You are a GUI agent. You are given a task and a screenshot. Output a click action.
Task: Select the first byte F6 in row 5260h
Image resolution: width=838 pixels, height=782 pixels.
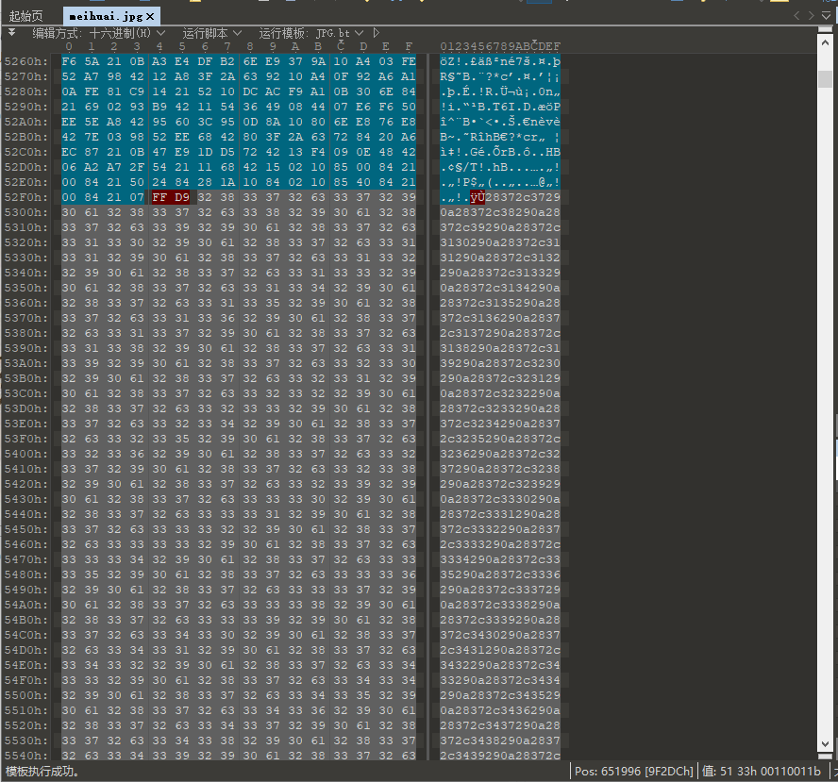pyautogui.click(x=69, y=61)
